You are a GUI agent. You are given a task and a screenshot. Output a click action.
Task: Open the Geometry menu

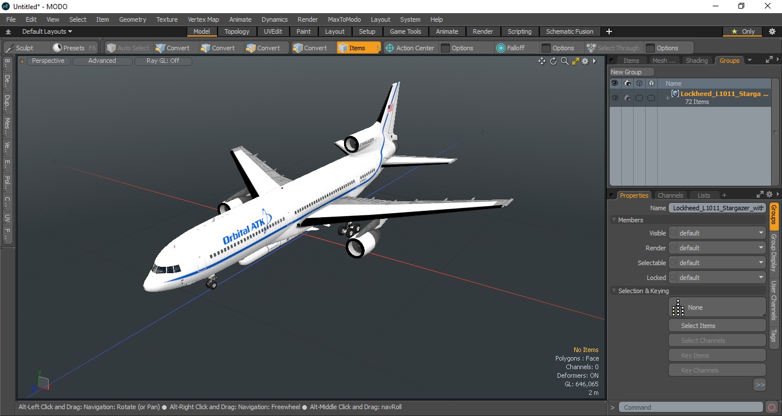132,19
